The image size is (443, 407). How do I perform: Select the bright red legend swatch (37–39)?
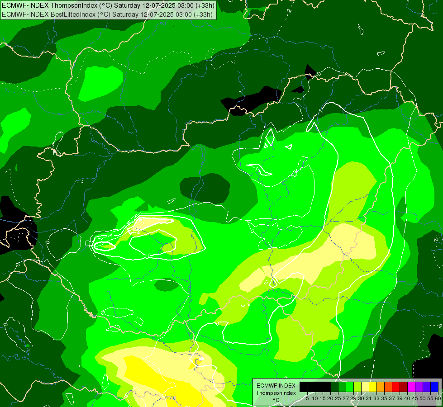[396, 387]
